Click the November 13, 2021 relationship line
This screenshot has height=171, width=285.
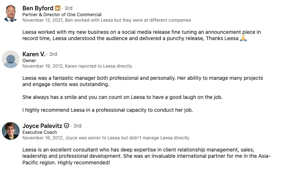(x=106, y=20)
